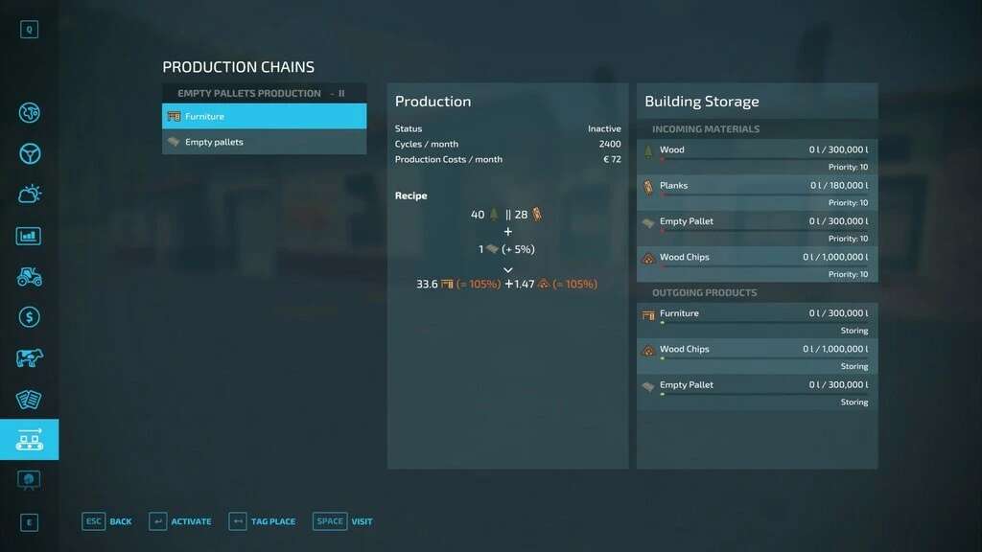Open the production chains conveyor icon
The width and height of the screenshot is (982, 552).
(29, 440)
